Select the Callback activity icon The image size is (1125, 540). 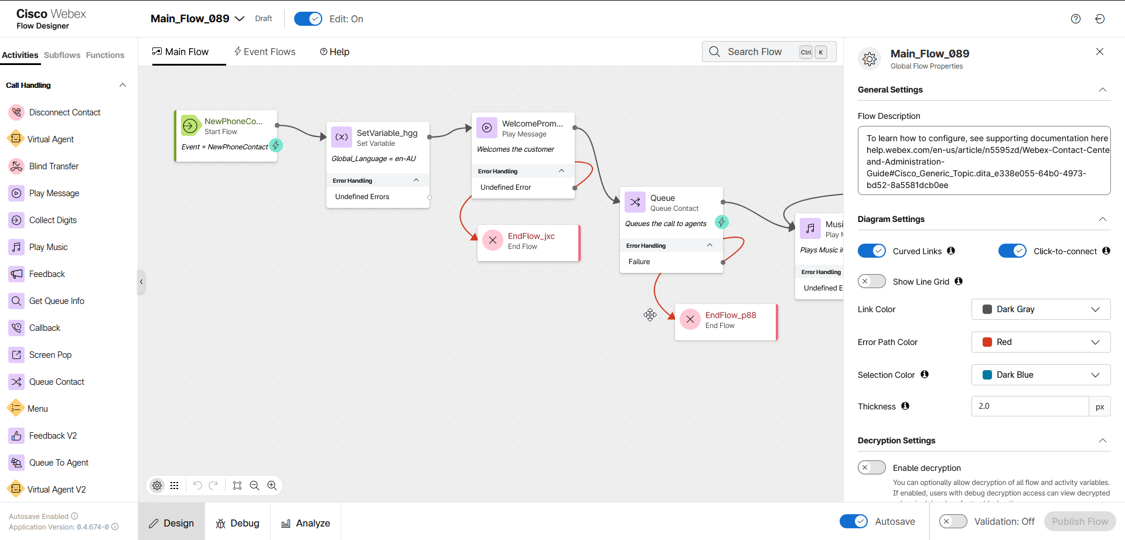click(x=16, y=328)
